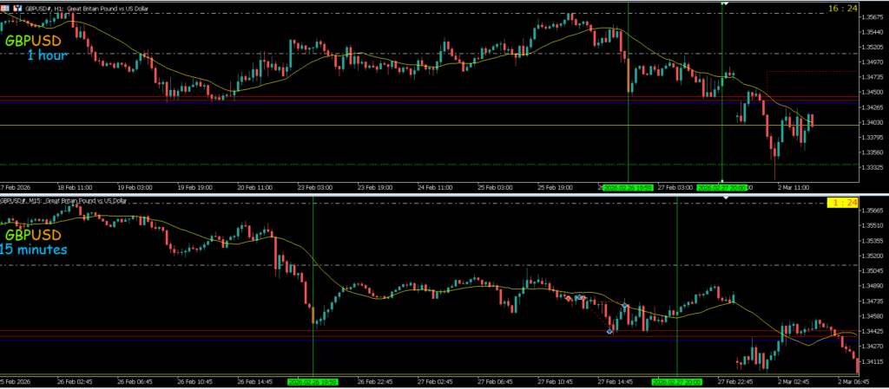Click the red diamond trade marker on M15 chart
This screenshot has width=889, height=389.
pyautogui.click(x=569, y=298)
